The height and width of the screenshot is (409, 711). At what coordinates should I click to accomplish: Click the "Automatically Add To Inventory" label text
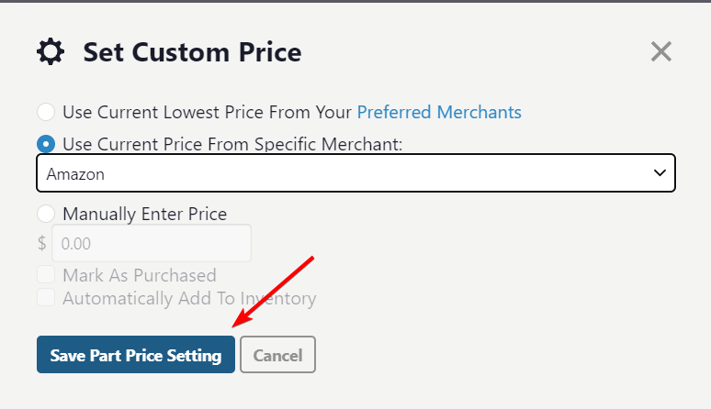click(x=189, y=298)
